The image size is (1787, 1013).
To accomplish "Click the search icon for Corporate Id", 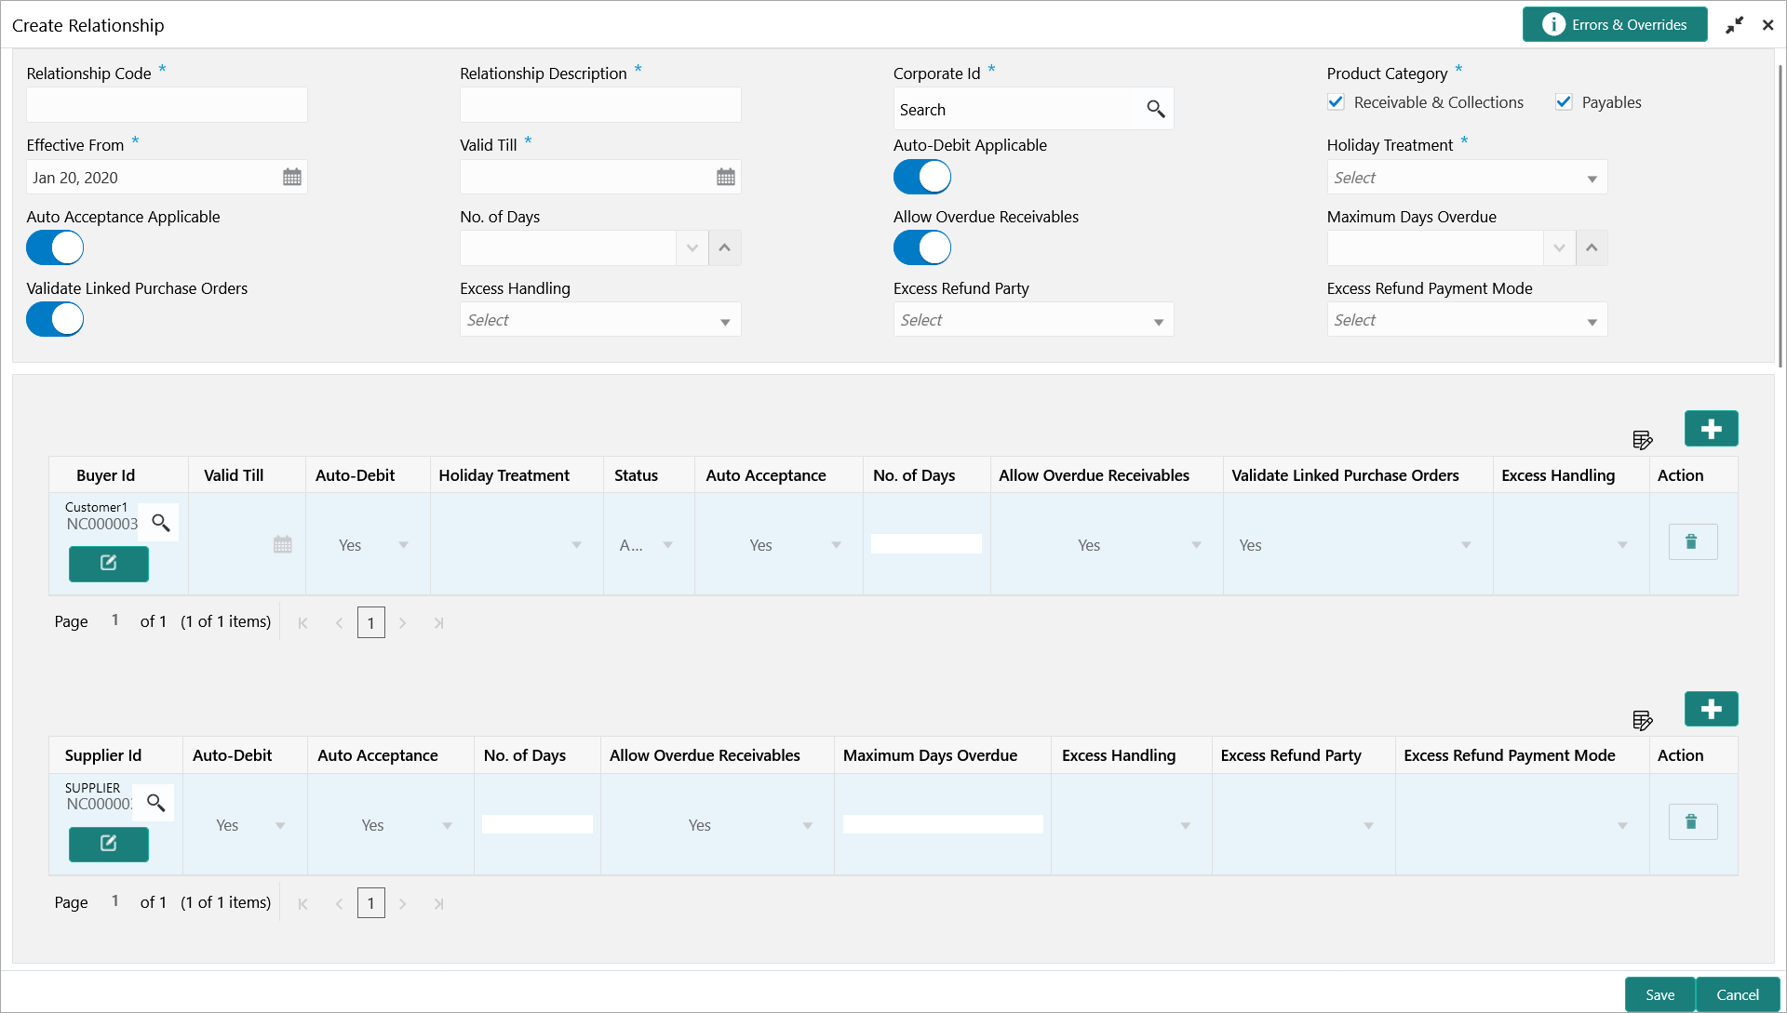I will point(1154,108).
